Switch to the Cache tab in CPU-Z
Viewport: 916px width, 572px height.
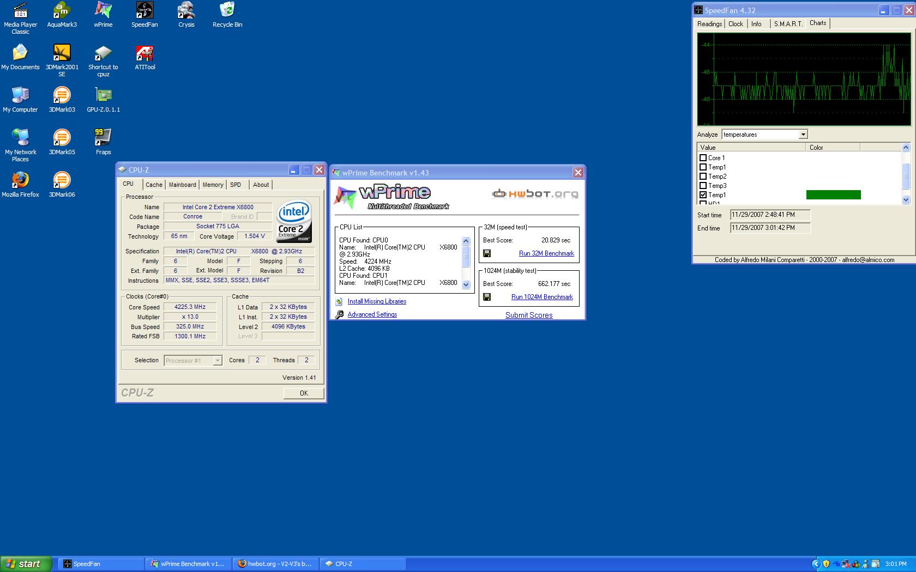tap(154, 185)
